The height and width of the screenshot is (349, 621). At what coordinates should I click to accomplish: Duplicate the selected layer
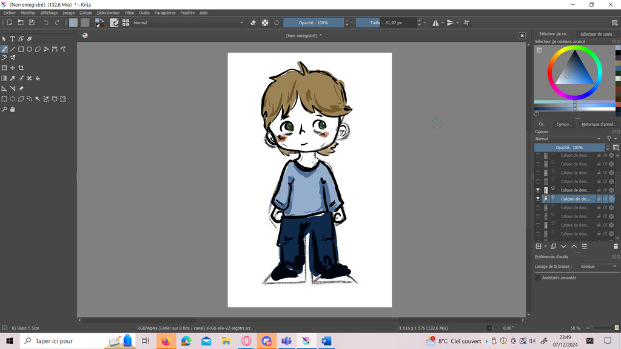(x=553, y=246)
